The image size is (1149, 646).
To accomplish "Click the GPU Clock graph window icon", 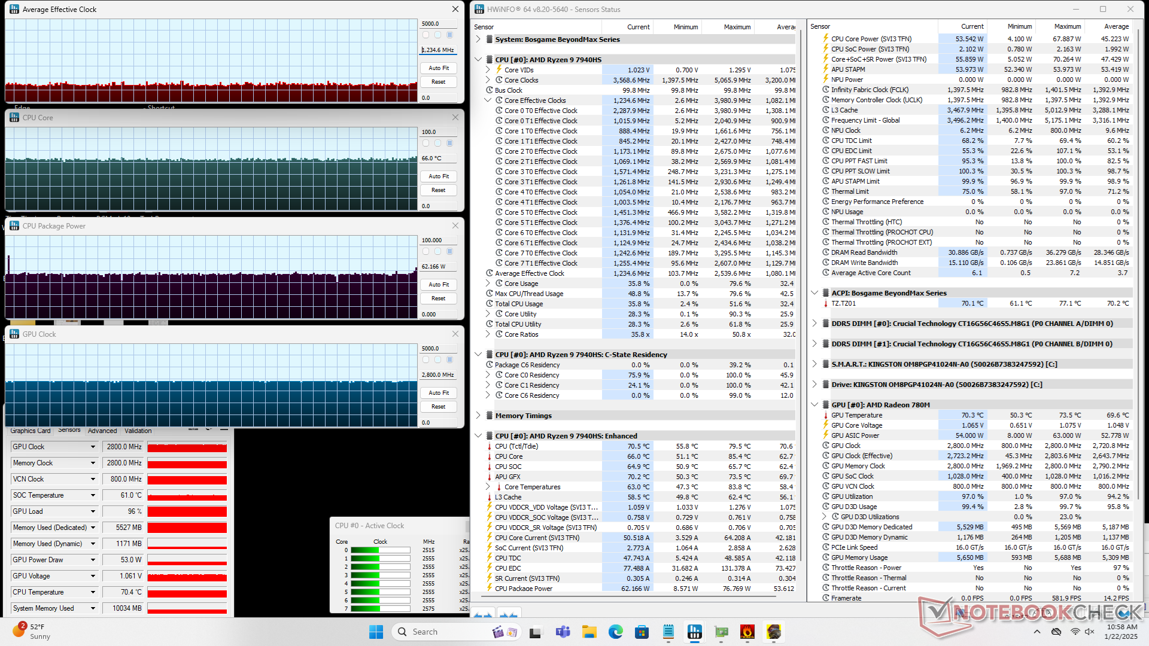I will coord(14,334).
